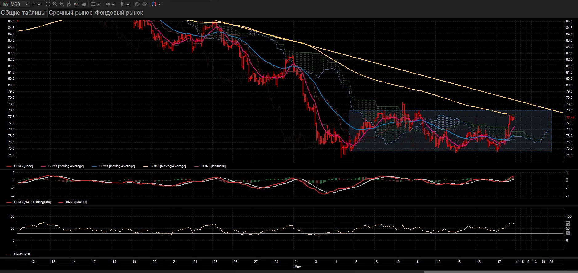Viewport: 578px width, 273px height.
Task: Click the BRM3 [MACD Histogram] legend entry
Action: (29, 202)
